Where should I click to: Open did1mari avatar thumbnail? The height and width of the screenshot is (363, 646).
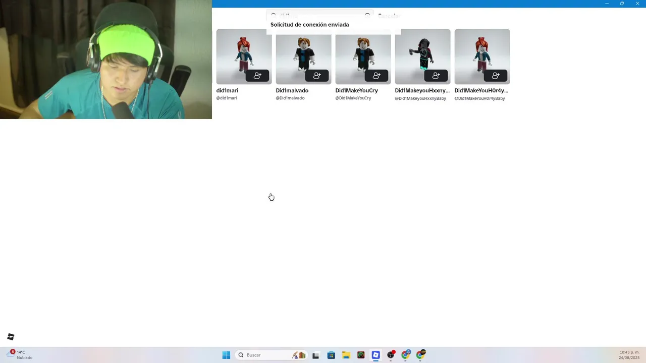click(x=244, y=56)
